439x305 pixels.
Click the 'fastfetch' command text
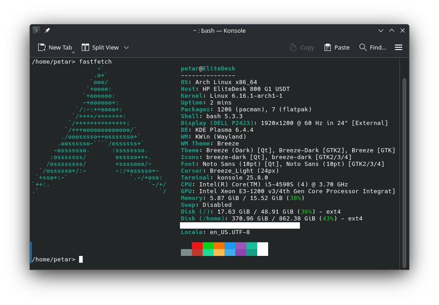[x=95, y=62]
